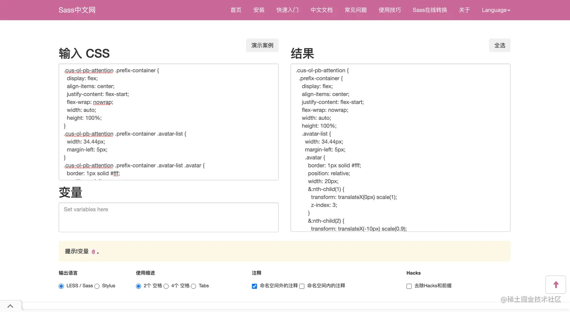Toggle the 去除Hacks和前缀 checkbox
Viewport: 570px width, 312px height.
click(409, 286)
